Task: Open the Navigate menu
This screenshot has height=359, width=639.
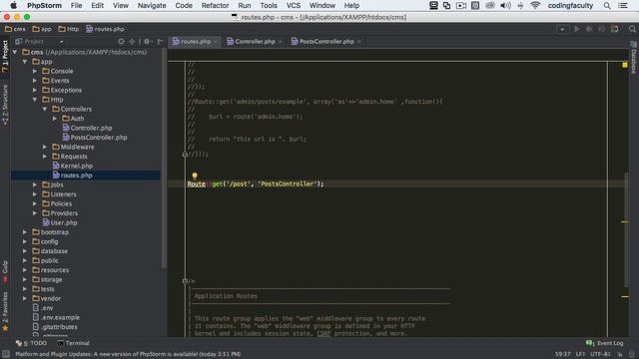Action: click(152, 6)
